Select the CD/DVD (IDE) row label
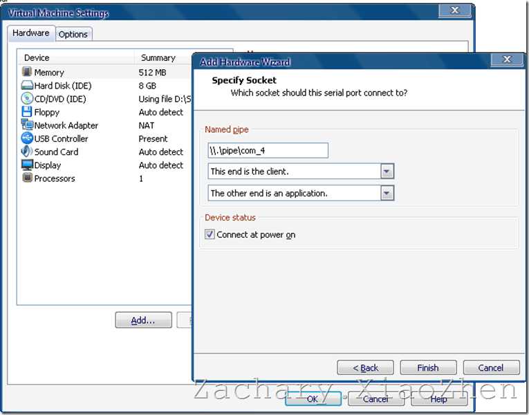The width and height of the screenshot is (529, 415). pyautogui.click(x=60, y=99)
